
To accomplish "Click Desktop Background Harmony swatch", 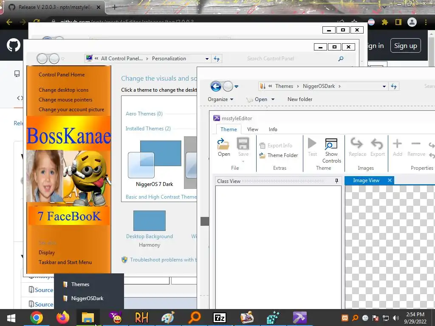I will (149, 221).
